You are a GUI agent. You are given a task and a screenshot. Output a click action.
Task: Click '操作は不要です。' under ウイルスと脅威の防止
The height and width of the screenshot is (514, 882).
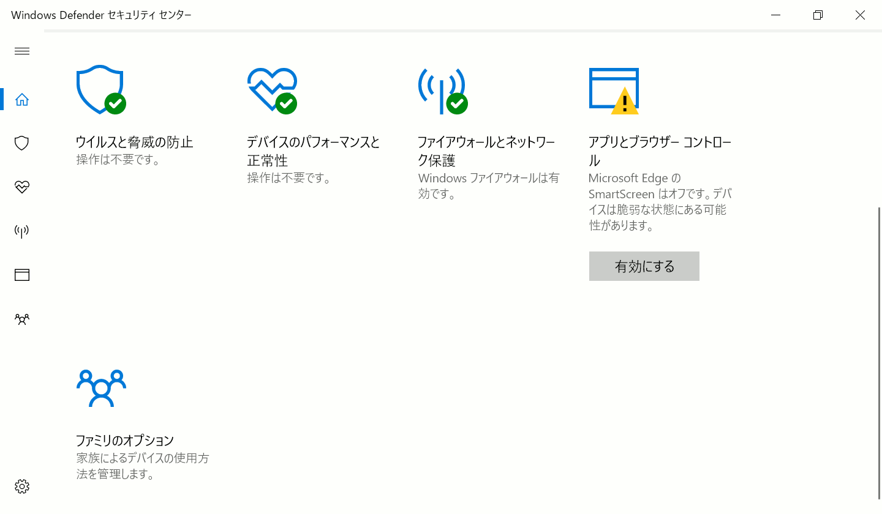[x=118, y=160]
